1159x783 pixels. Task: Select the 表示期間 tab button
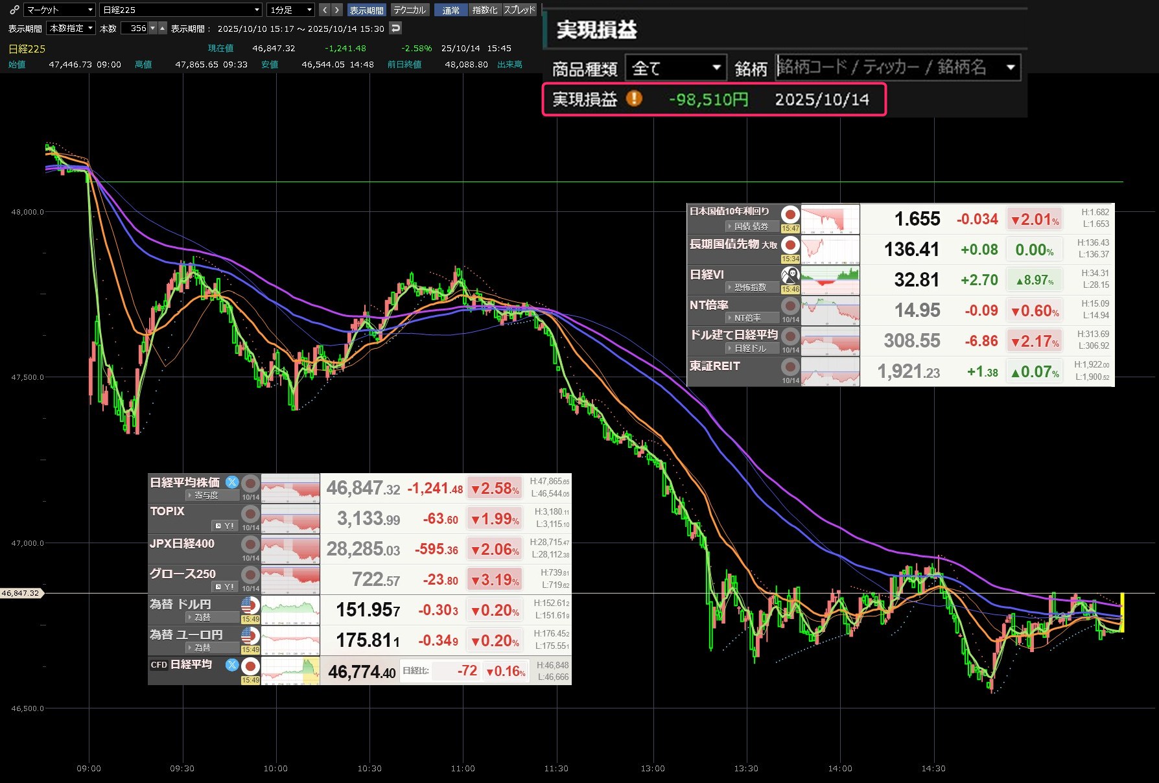(x=366, y=10)
